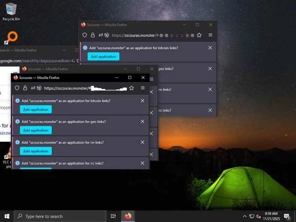Add application for im links in front window

(x=36, y=151)
